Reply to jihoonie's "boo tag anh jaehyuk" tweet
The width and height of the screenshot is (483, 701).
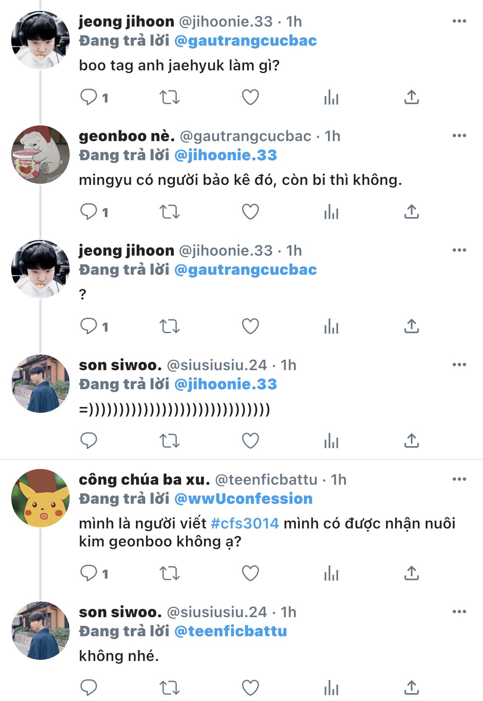pyautogui.click(x=89, y=97)
